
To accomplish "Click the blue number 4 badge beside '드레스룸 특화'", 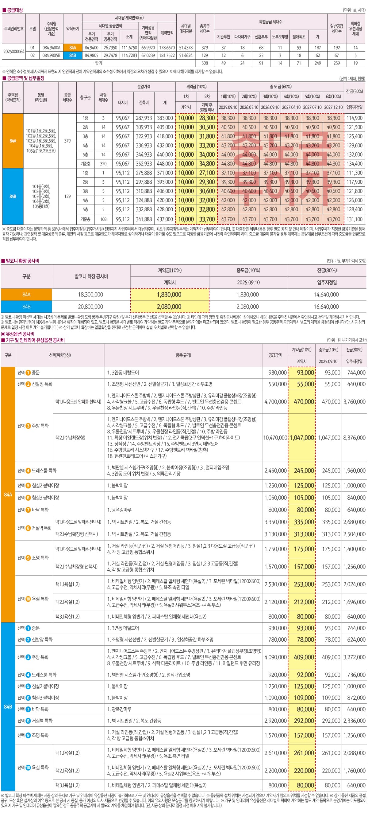I will 28,675.
